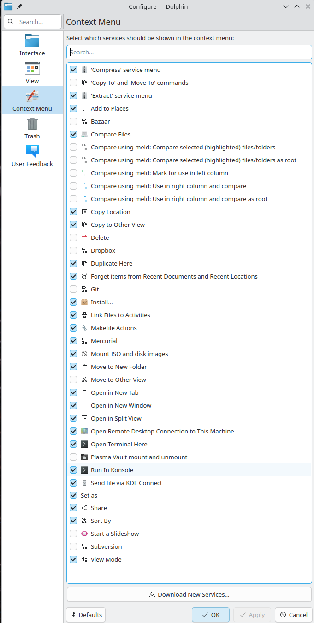Click the Compare Files icon

[84, 135]
